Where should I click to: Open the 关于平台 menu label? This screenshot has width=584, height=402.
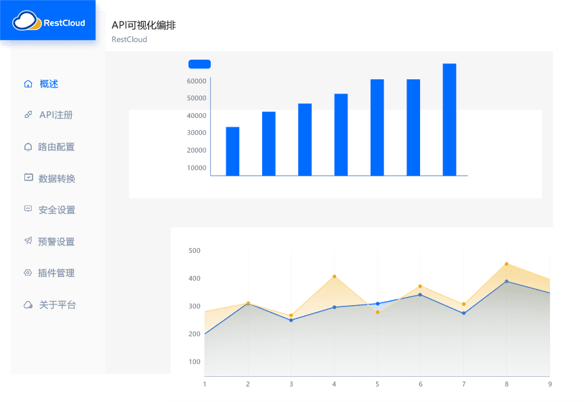pos(57,305)
